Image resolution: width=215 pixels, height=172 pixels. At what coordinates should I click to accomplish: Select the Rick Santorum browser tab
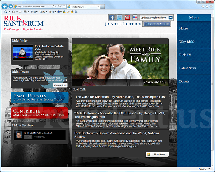pyautogui.click(x=83, y=7)
